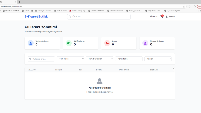Open the Unity 2018.3 bookmark
The image size is (201, 113).
point(153,11)
